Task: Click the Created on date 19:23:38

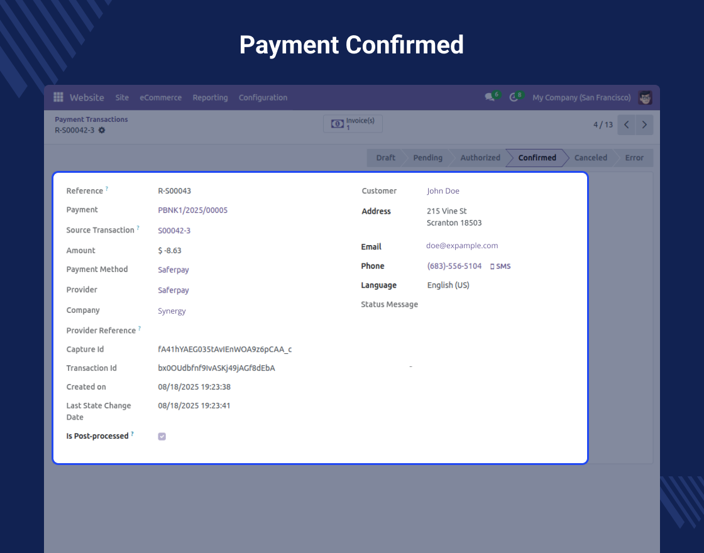Action: tap(194, 387)
